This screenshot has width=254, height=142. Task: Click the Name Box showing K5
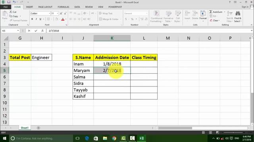pos(9,31)
